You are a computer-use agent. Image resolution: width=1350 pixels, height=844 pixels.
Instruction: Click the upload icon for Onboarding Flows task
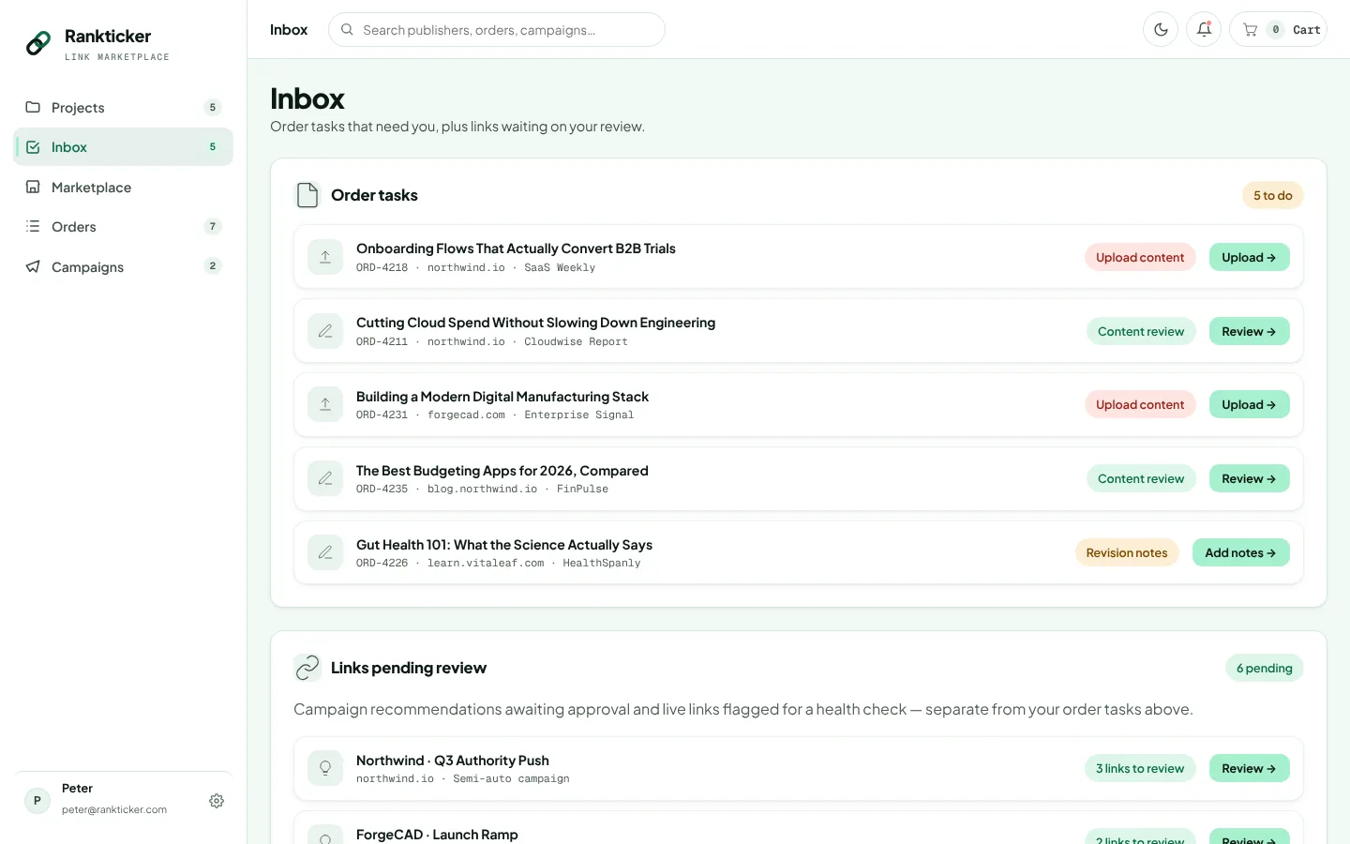(x=325, y=257)
